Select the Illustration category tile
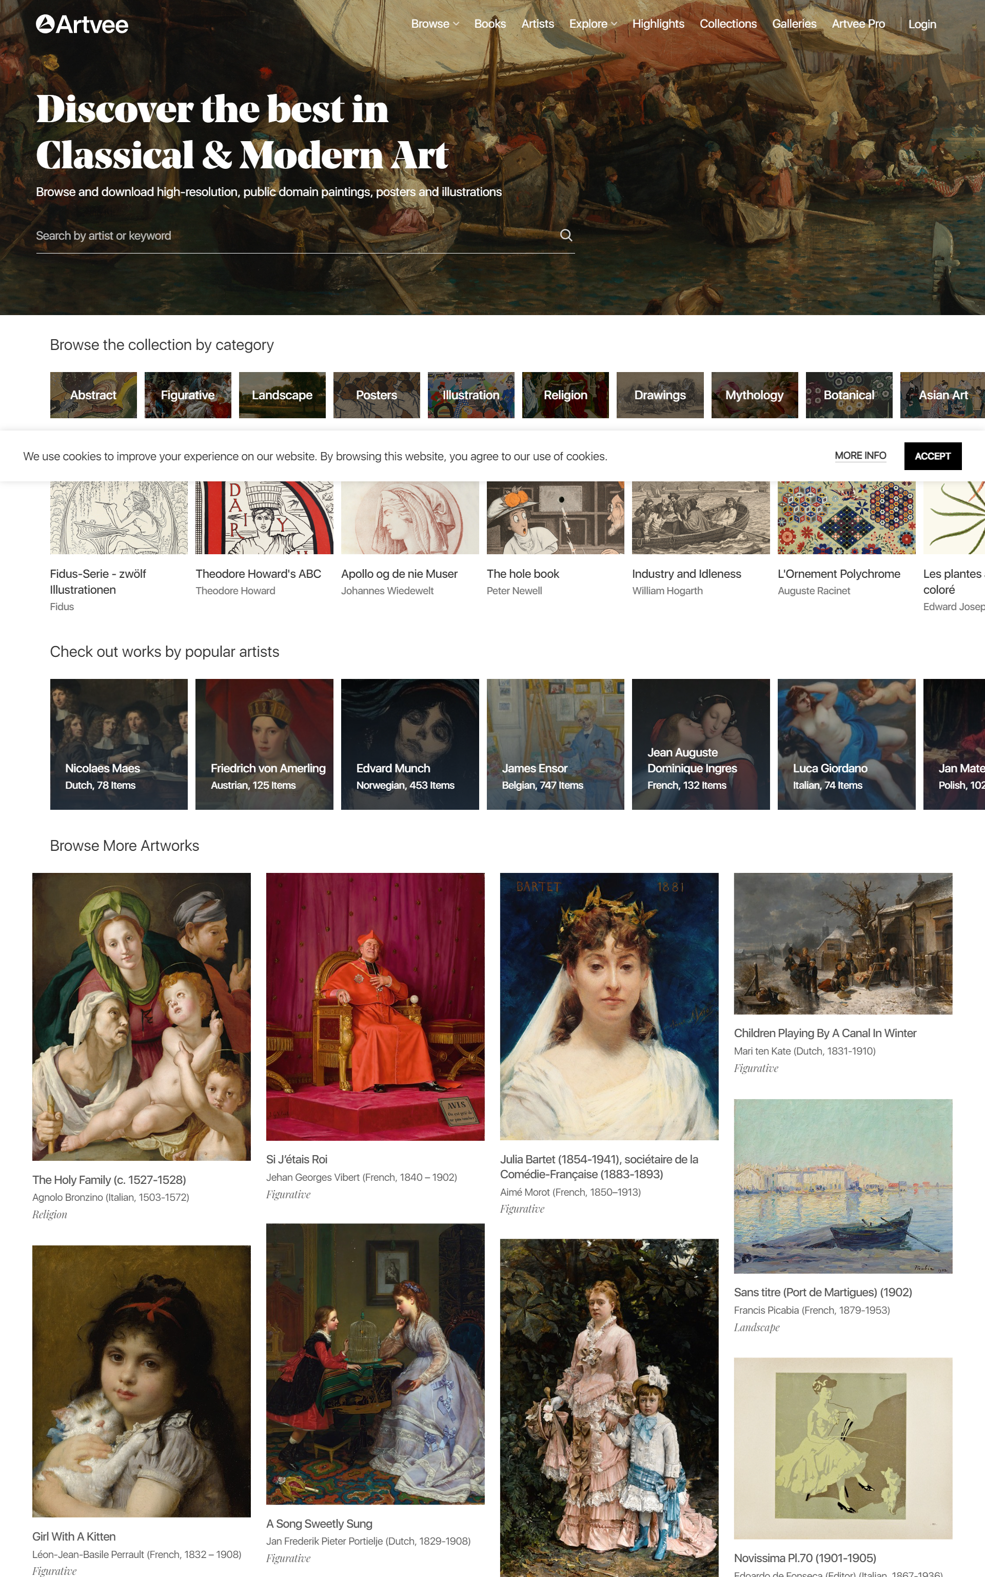Image resolution: width=985 pixels, height=1577 pixels. 471,395
